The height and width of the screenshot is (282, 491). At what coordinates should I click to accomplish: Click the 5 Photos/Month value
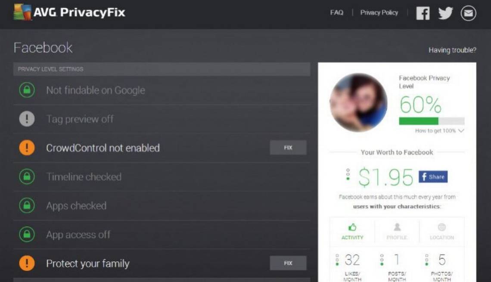(442, 260)
